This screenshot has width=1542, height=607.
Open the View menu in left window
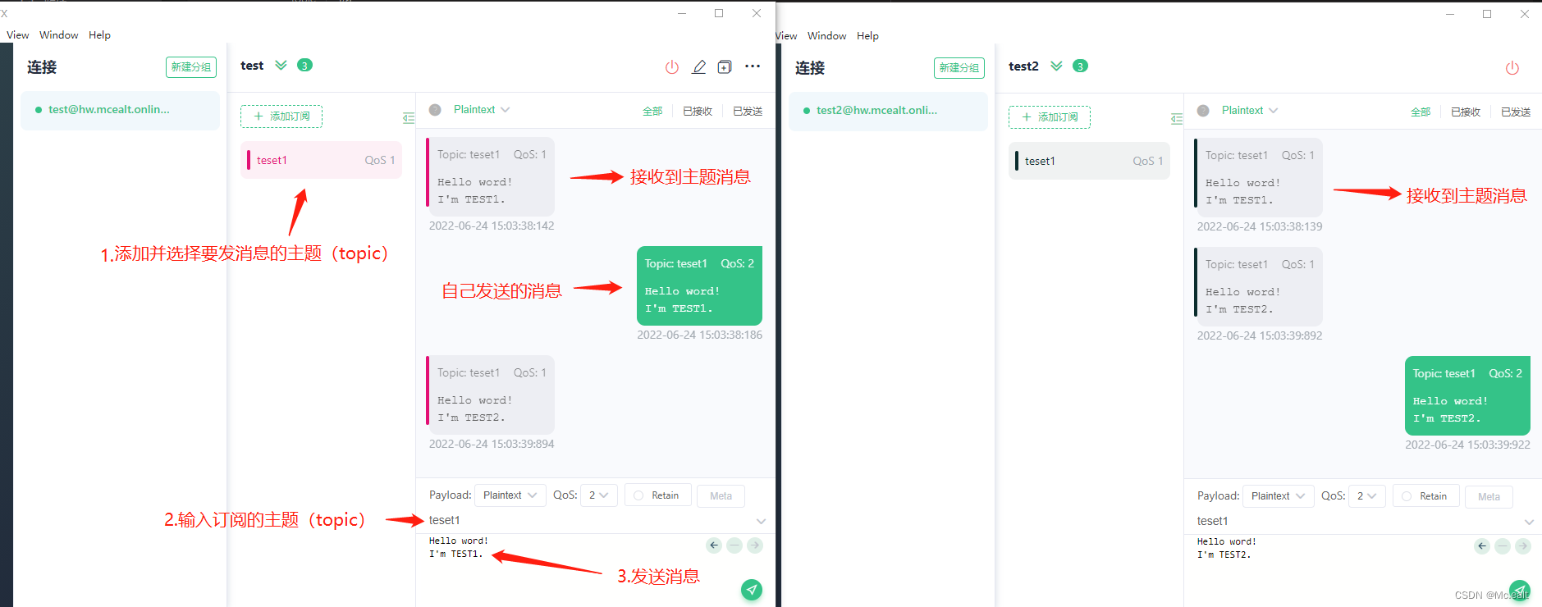[x=17, y=35]
